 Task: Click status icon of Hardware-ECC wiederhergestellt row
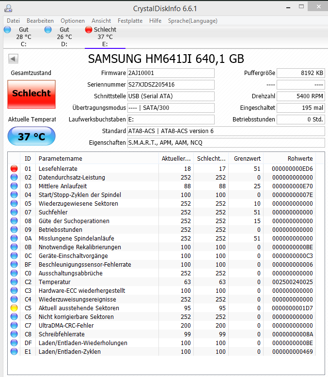(14, 290)
